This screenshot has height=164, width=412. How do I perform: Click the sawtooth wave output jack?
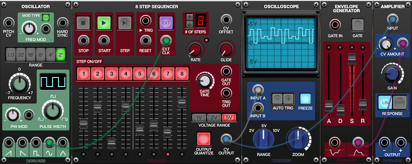9,142
